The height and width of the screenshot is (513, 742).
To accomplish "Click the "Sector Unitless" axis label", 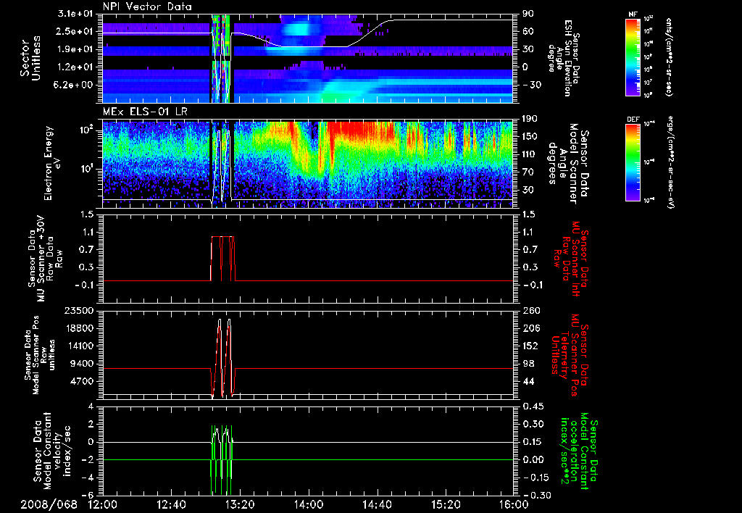I will (x=30, y=58).
